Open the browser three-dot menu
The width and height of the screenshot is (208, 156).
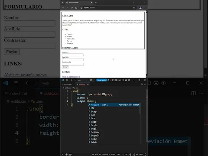tap(145, 8)
